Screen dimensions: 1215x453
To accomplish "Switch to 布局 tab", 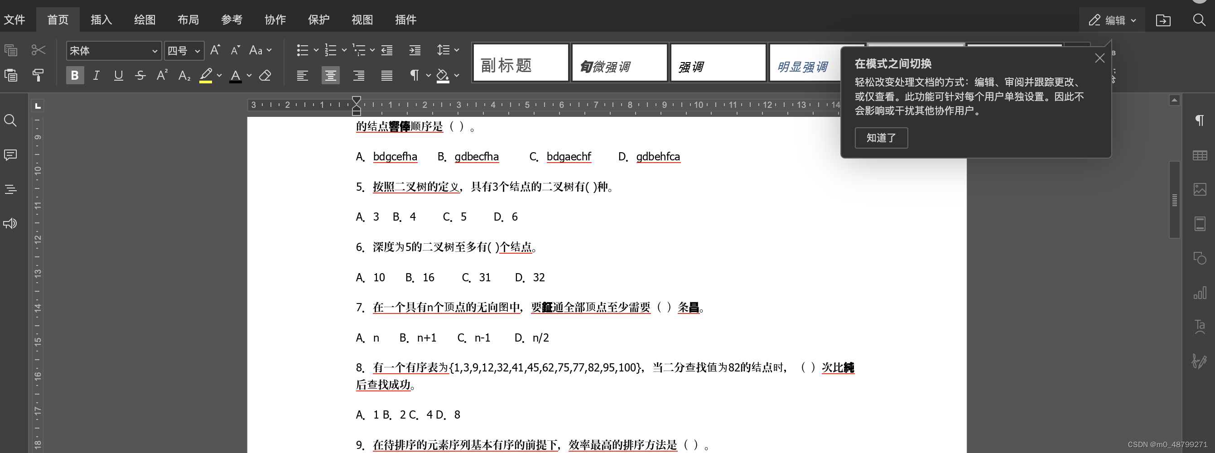I will pyautogui.click(x=188, y=20).
